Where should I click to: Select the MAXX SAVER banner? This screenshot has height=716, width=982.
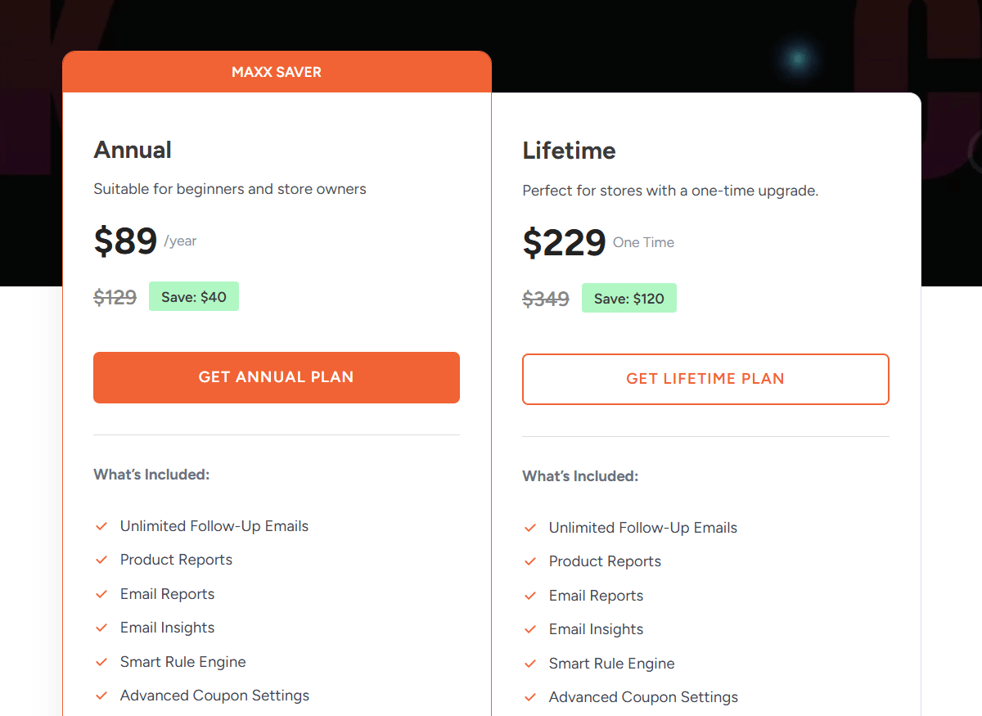point(277,72)
